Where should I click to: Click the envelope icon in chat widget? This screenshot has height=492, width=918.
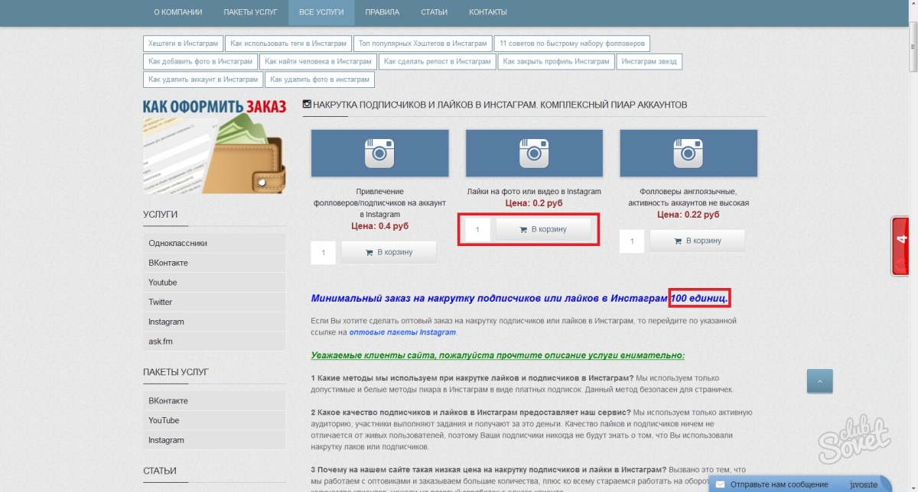coord(720,484)
